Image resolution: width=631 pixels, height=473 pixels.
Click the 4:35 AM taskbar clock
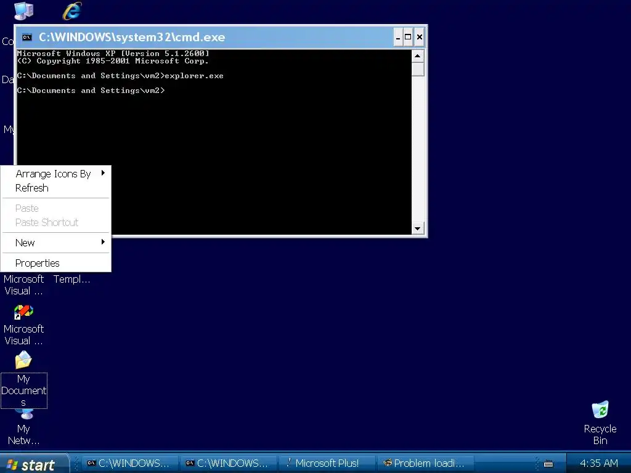pos(599,463)
